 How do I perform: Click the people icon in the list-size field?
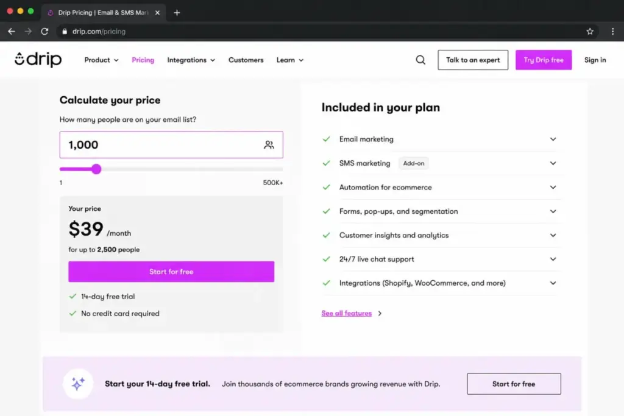(x=269, y=145)
